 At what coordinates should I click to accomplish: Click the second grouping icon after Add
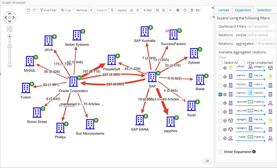[164, 10]
